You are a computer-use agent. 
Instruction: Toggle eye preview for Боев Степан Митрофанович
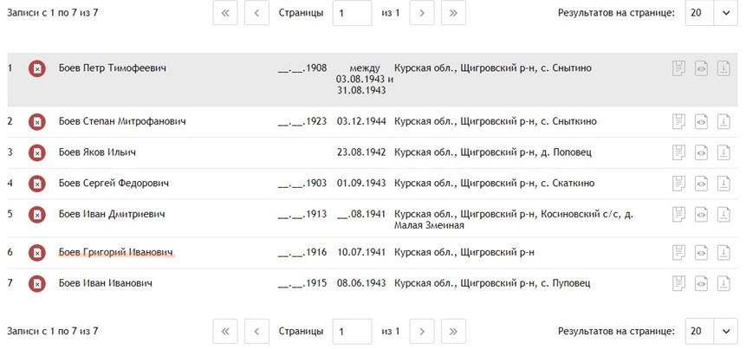tap(701, 122)
